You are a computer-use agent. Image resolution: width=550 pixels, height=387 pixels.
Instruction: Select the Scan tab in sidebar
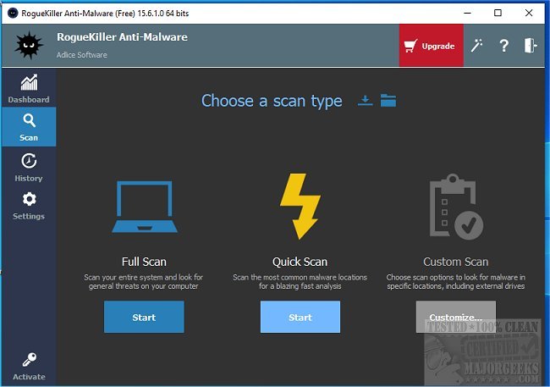[29, 126]
